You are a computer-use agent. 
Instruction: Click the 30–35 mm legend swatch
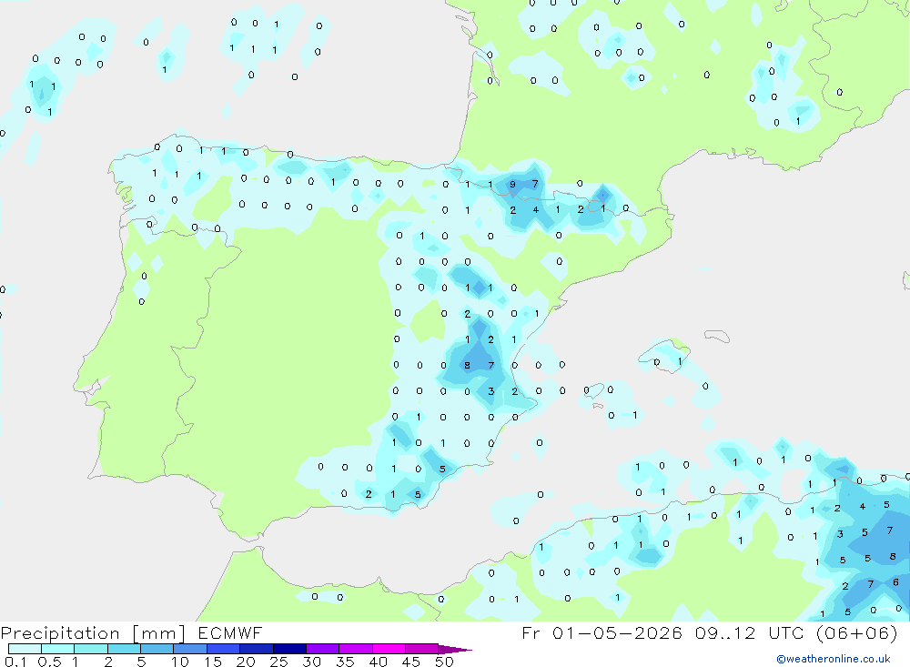point(323,649)
